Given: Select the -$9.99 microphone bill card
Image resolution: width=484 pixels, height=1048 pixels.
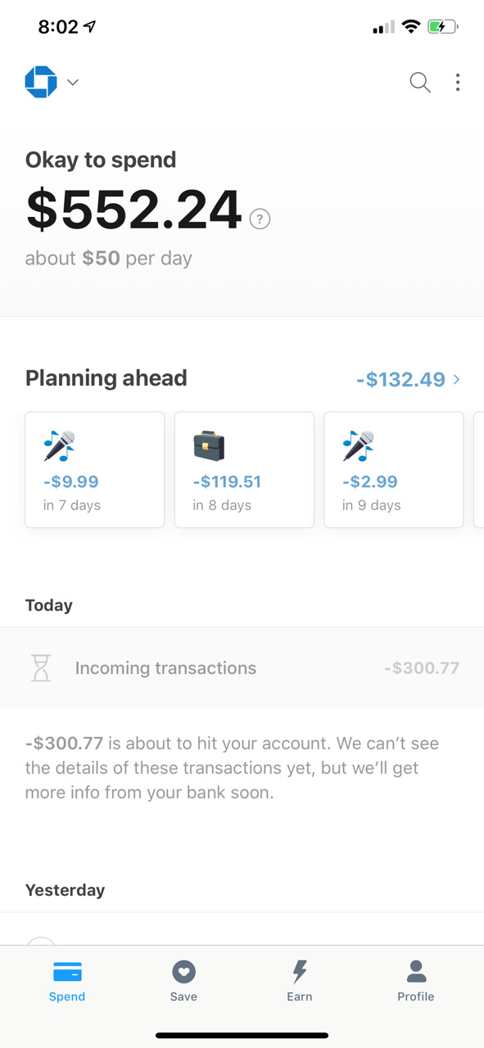Looking at the screenshot, I should click(x=95, y=469).
